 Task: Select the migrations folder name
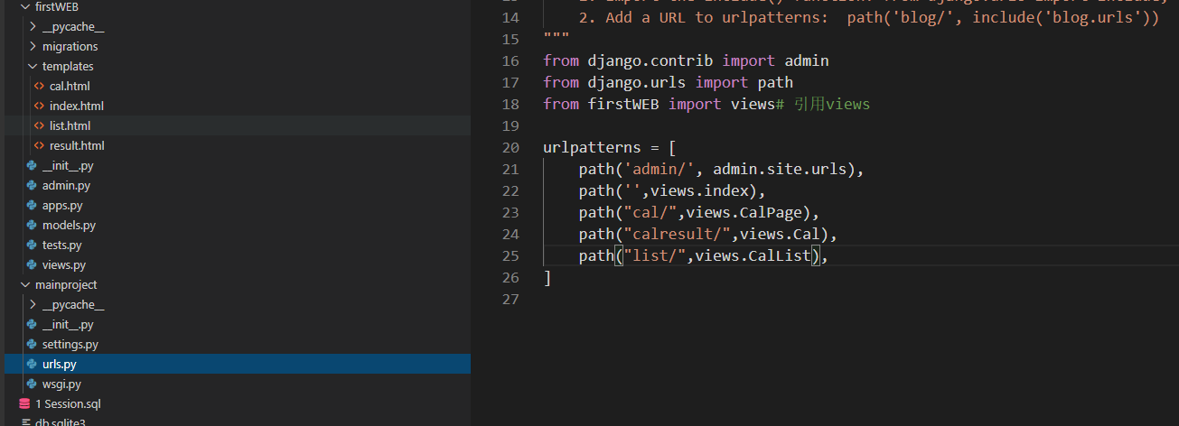click(x=70, y=47)
